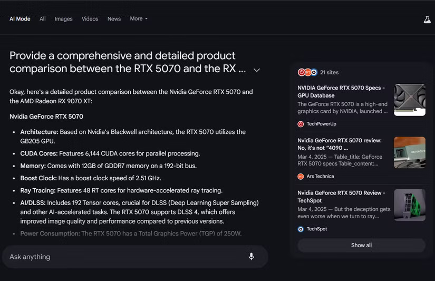Click the Ars Technica source favicon
Screen dimensions: 435x281
point(301,176)
